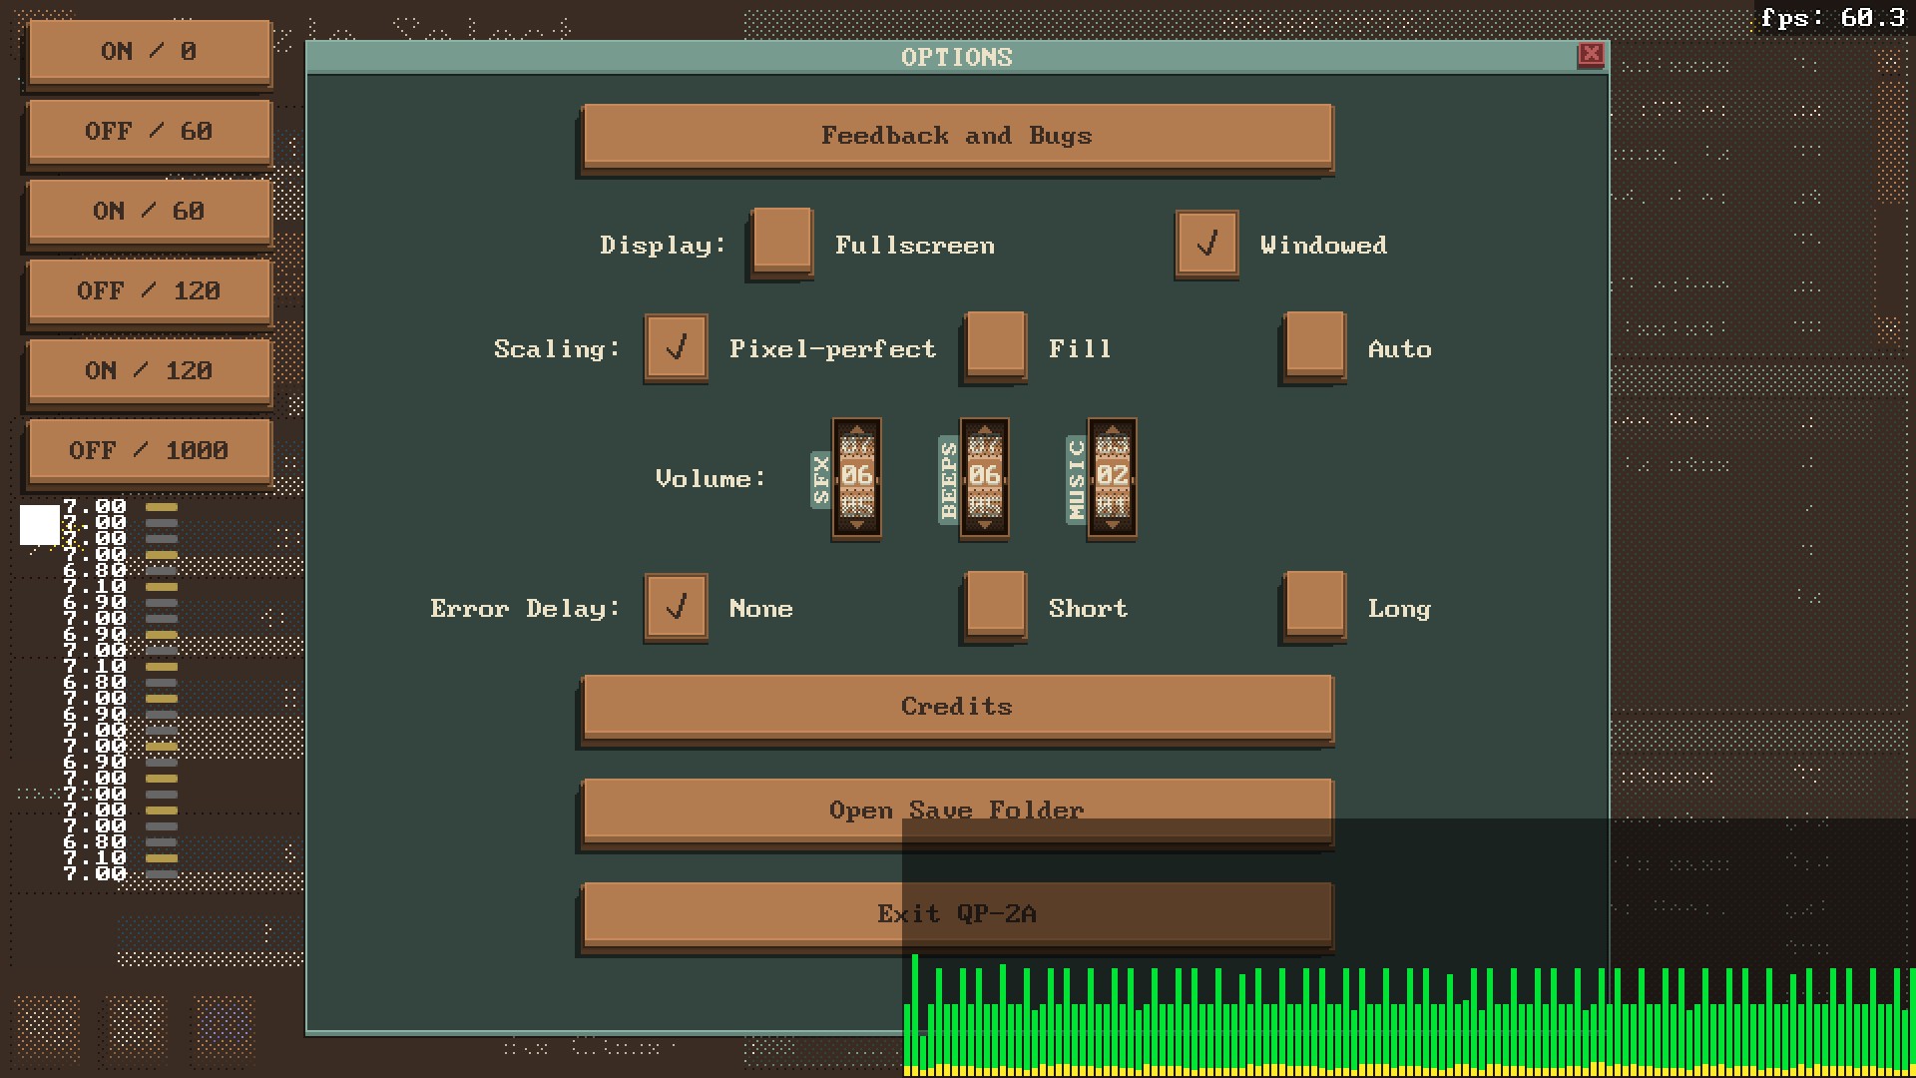Decrease MUSIC volume using down arrow
The height and width of the screenshot is (1078, 1916).
click(1112, 525)
